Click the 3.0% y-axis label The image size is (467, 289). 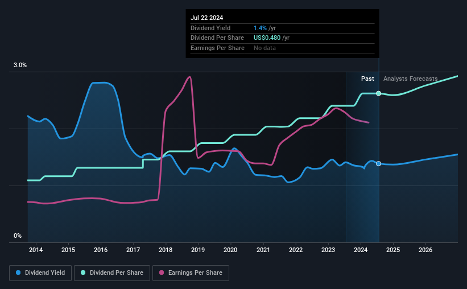tap(20, 65)
